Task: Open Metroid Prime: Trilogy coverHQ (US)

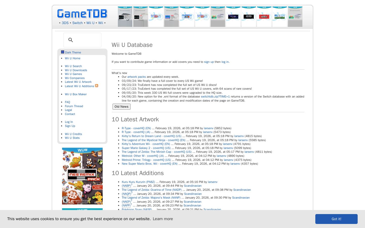Action: coord(146,160)
